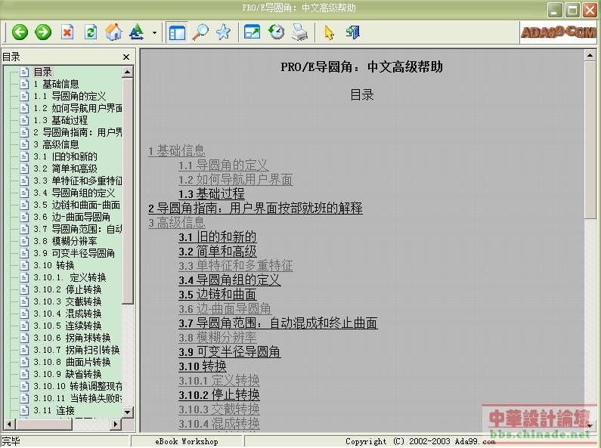The width and height of the screenshot is (601, 448).
Task: Open the magnifier search icon
Action: click(200, 32)
